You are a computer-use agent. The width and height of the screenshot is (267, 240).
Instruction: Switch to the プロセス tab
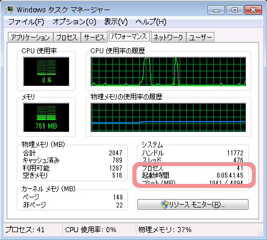[x=67, y=38]
